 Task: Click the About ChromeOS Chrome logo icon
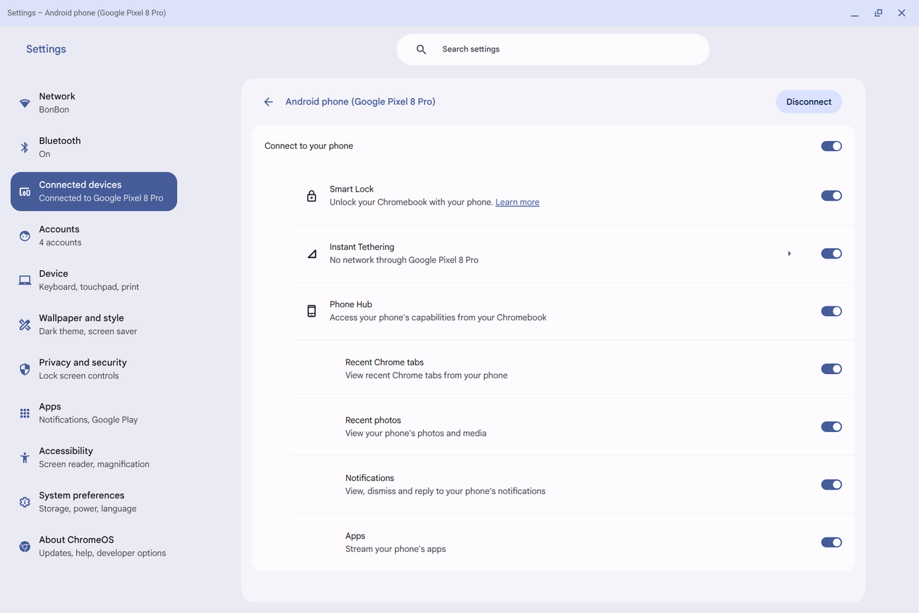point(25,546)
